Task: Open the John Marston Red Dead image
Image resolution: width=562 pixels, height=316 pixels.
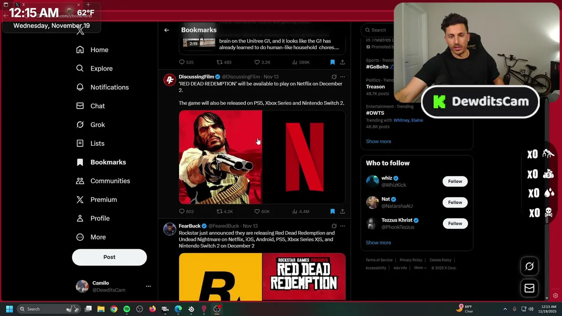Action: click(x=220, y=157)
